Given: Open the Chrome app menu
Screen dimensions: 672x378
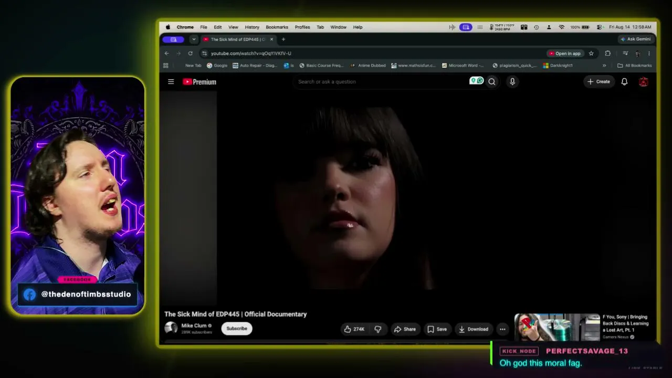Looking at the screenshot, I should 185,27.
